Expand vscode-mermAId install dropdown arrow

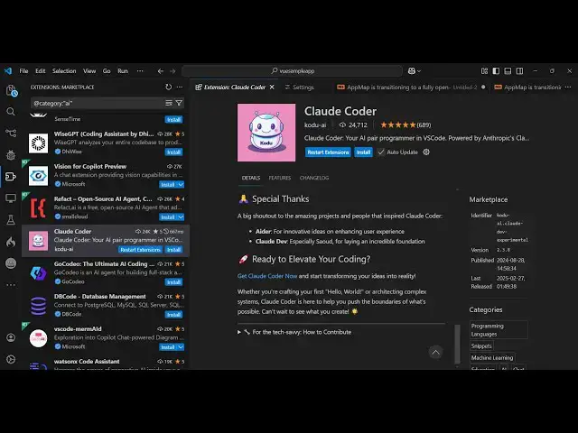[181, 346]
